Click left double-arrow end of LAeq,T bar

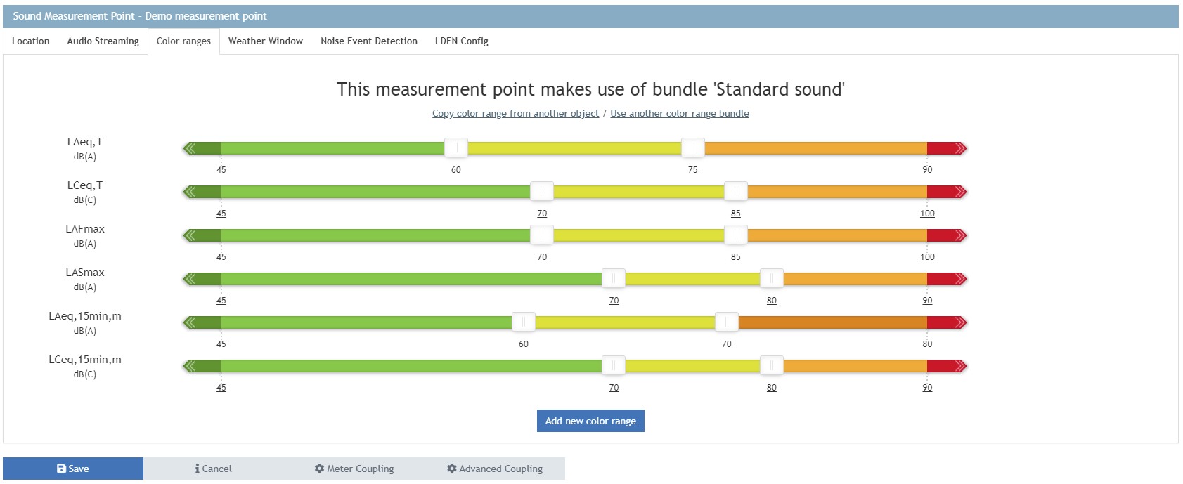(189, 148)
